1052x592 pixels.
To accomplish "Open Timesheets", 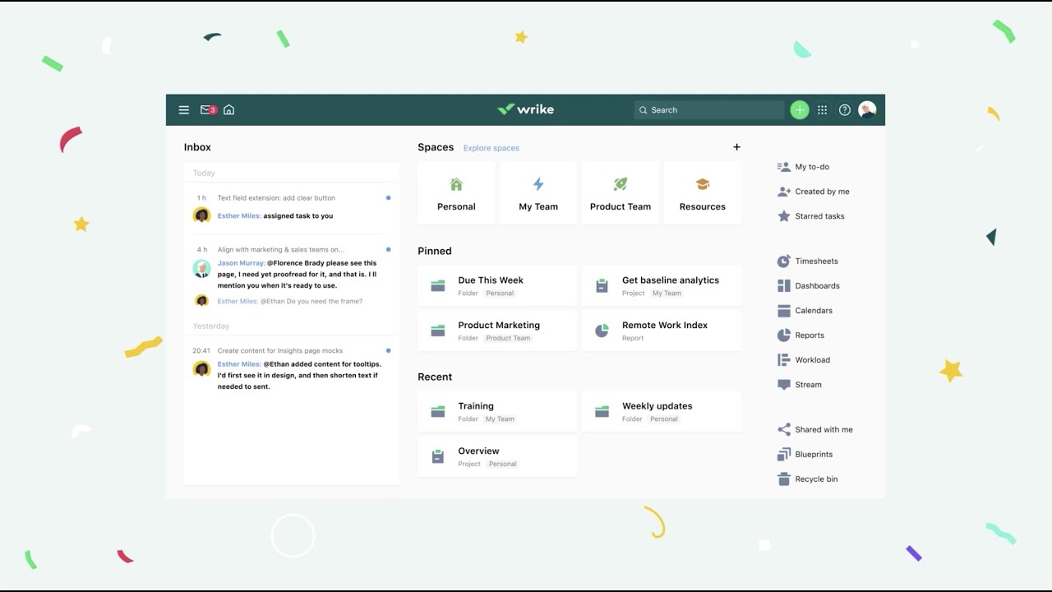I will 807,261.
